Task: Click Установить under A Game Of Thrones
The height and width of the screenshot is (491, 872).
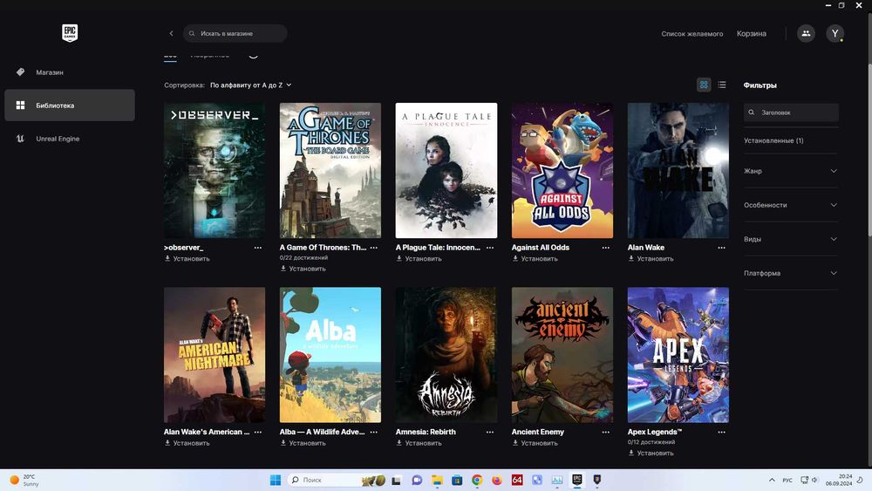Action: point(303,269)
